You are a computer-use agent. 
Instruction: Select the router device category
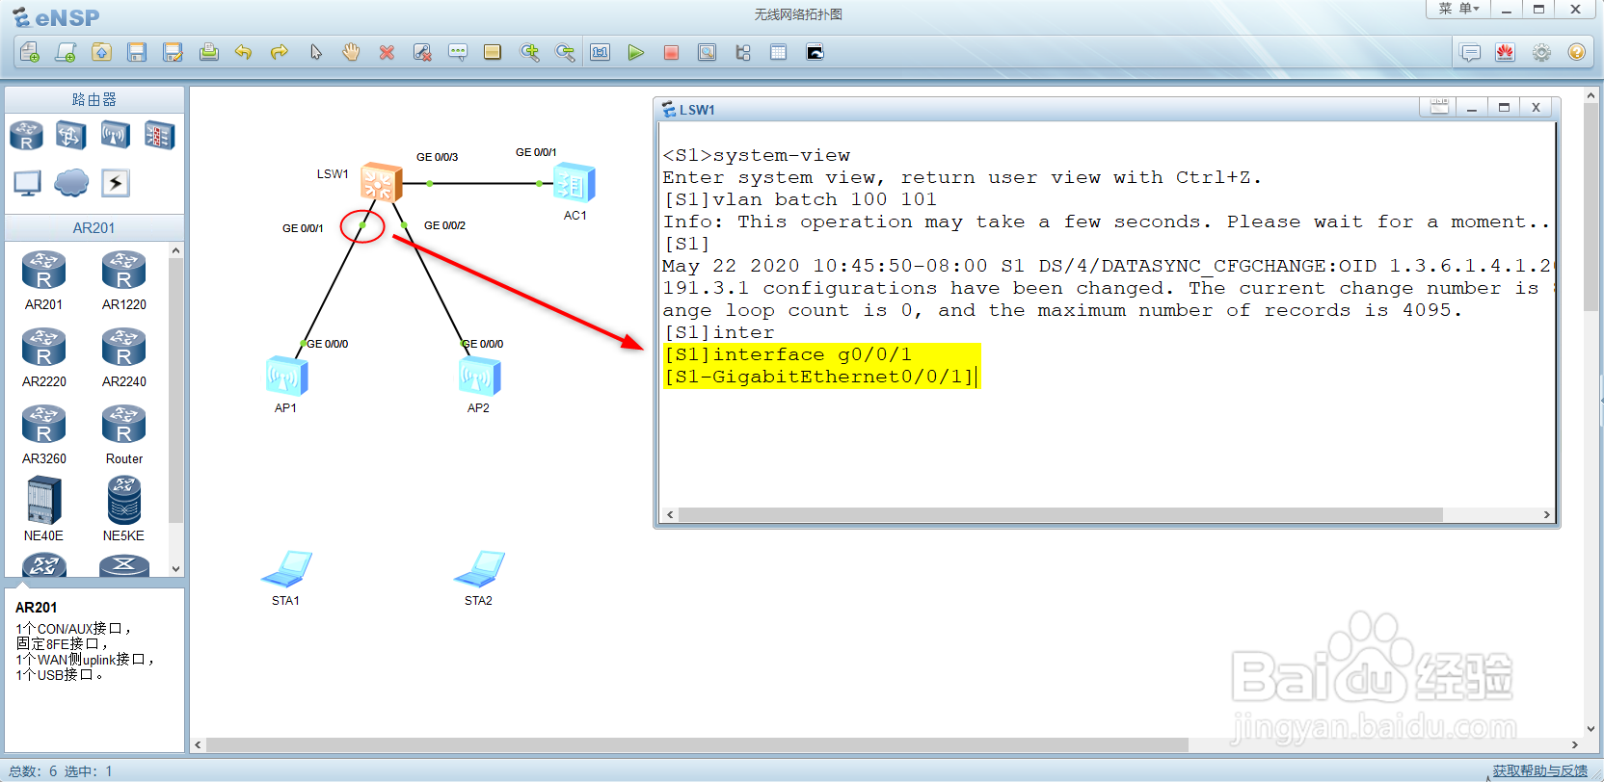[26, 135]
